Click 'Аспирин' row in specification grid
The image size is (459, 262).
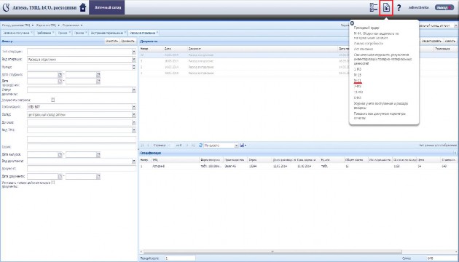297,166
